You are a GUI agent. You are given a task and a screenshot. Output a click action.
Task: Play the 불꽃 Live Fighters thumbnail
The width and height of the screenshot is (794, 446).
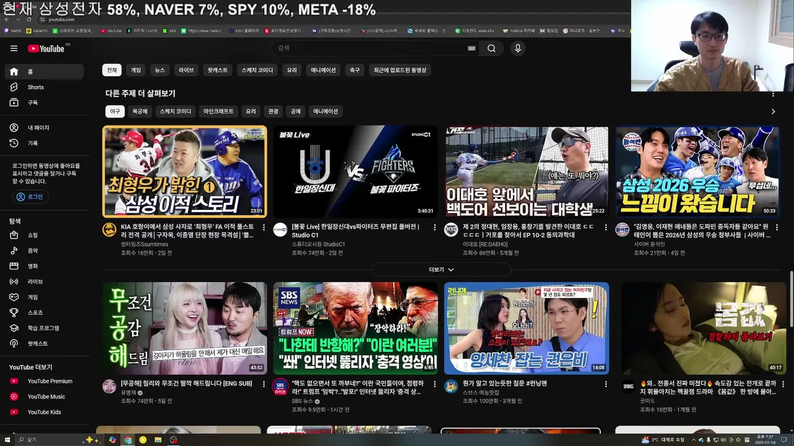[355, 172]
